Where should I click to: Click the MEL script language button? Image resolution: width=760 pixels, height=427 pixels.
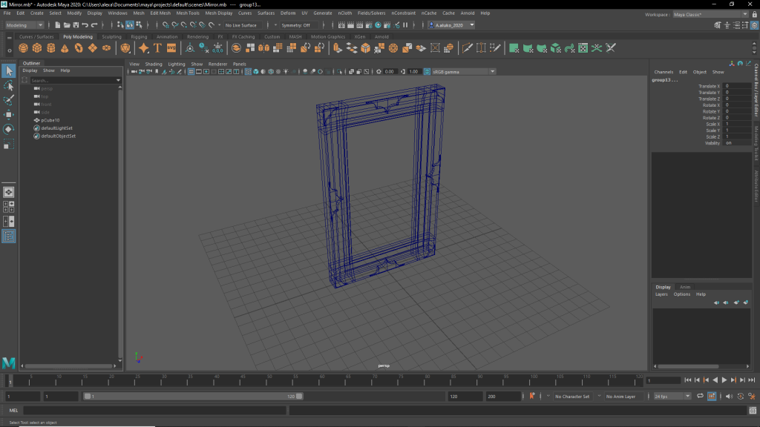[x=13, y=411]
